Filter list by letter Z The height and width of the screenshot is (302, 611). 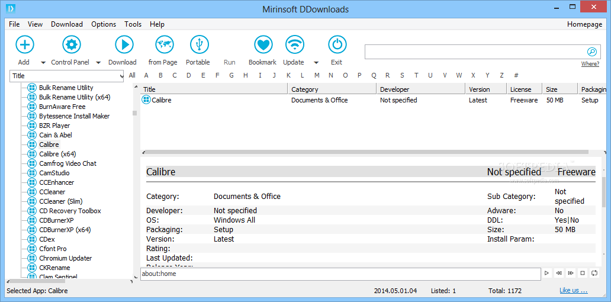coord(502,75)
